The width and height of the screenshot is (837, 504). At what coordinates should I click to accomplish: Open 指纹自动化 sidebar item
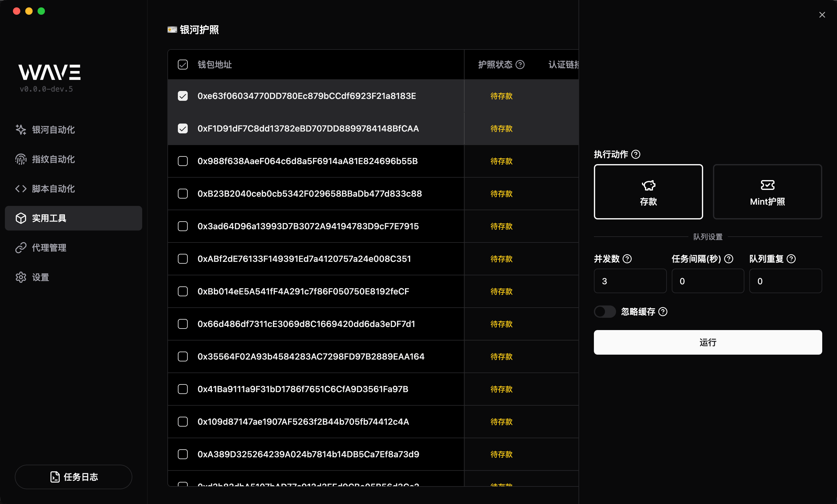pos(53,159)
